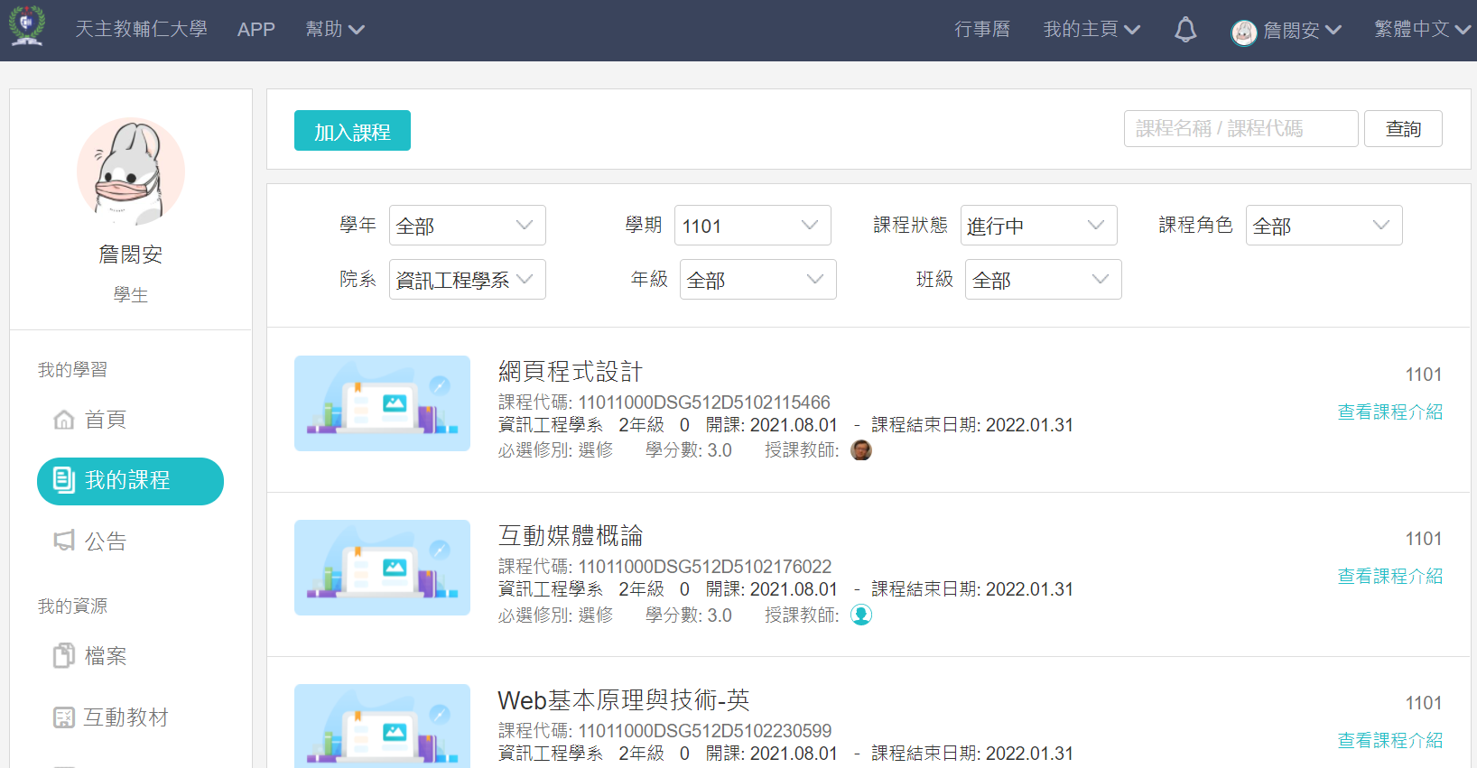This screenshot has height=768, width=1477.
Task: Open 查看課程介紹 for 網頁程式設計
Action: [x=1389, y=412]
